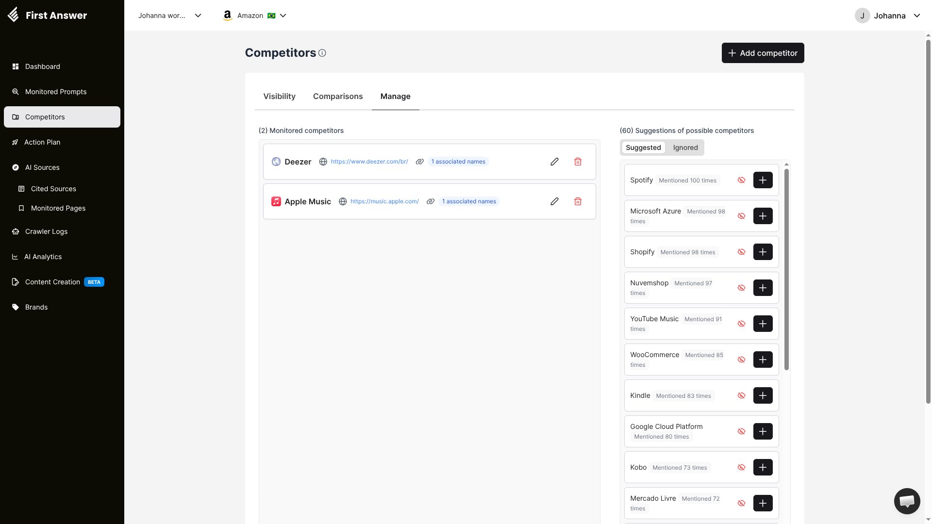
Task: Add Shopify as competitor
Action: (763, 252)
